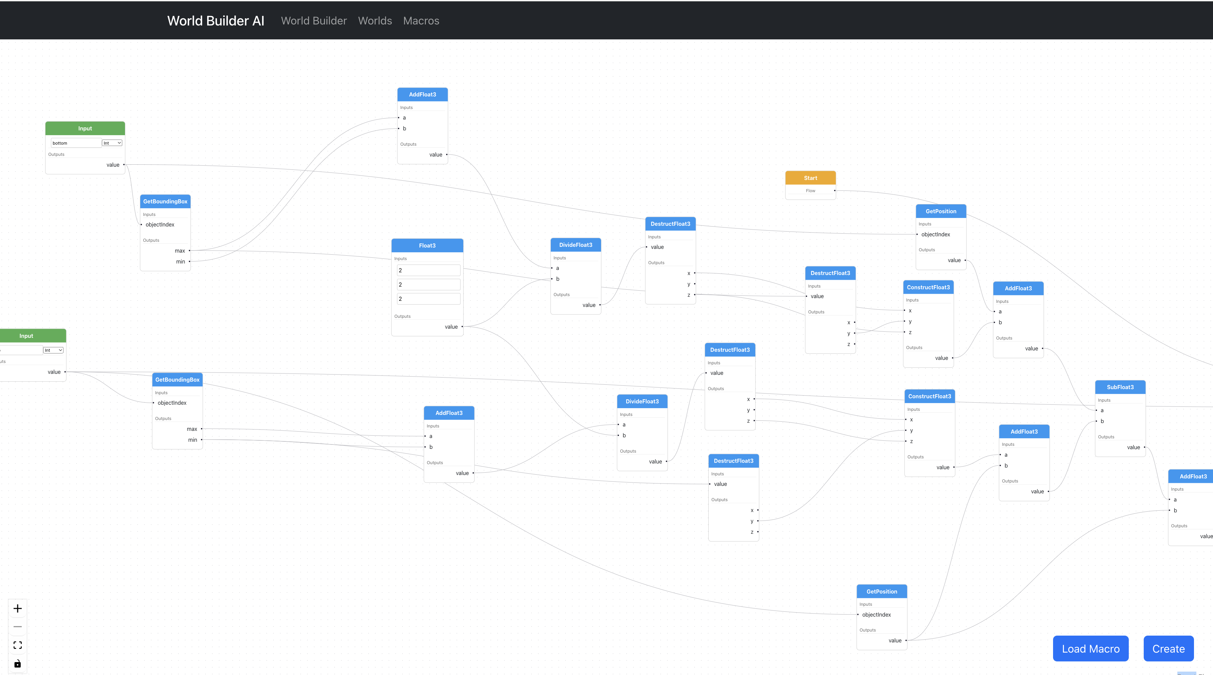Open the World Builder nav link
1213x675 pixels.
click(x=314, y=21)
